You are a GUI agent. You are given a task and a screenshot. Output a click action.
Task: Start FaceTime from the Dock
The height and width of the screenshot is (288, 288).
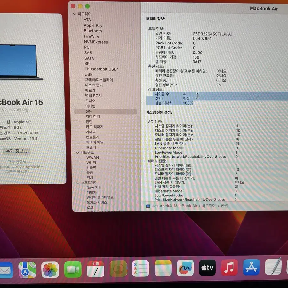click(x=73, y=269)
